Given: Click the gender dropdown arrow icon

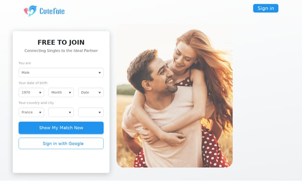Looking at the screenshot, I should click(100, 73).
